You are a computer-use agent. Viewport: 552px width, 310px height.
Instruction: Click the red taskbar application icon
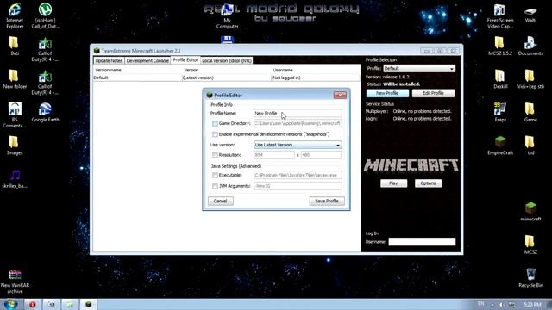click(x=33, y=304)
